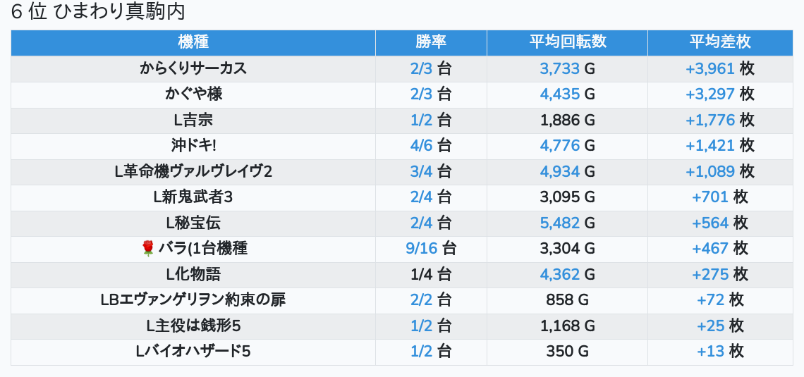Click the 6位 ひまわり真駒内 heading

(x=98, y=12)
